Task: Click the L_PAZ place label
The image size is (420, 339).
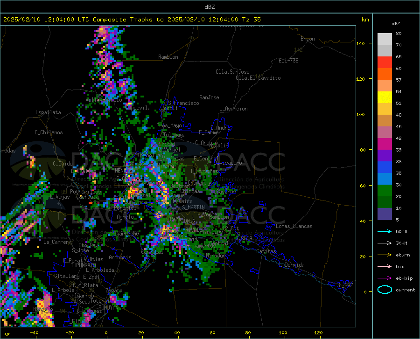Action: 346,285
